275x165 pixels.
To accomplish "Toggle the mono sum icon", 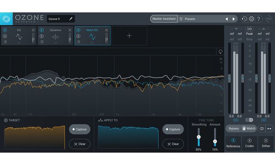I will click(262, 128).
